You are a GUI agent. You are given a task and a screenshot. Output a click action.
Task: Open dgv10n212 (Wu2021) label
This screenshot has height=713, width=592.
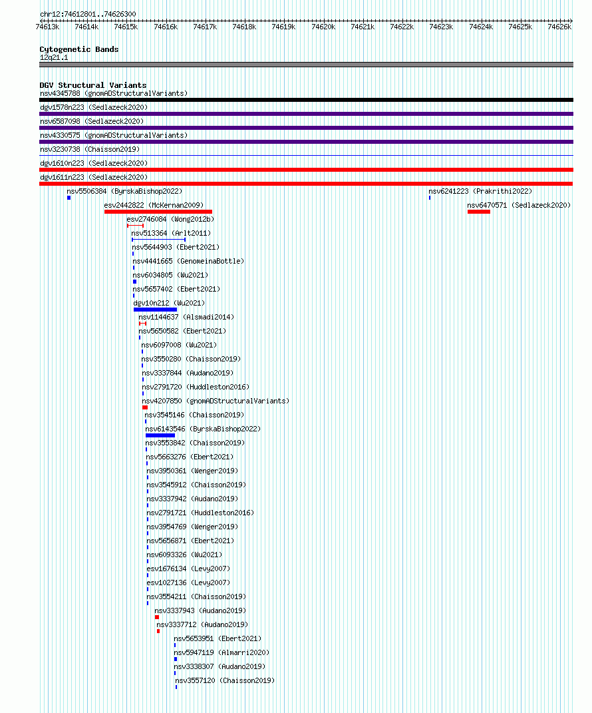click(169, 304)
